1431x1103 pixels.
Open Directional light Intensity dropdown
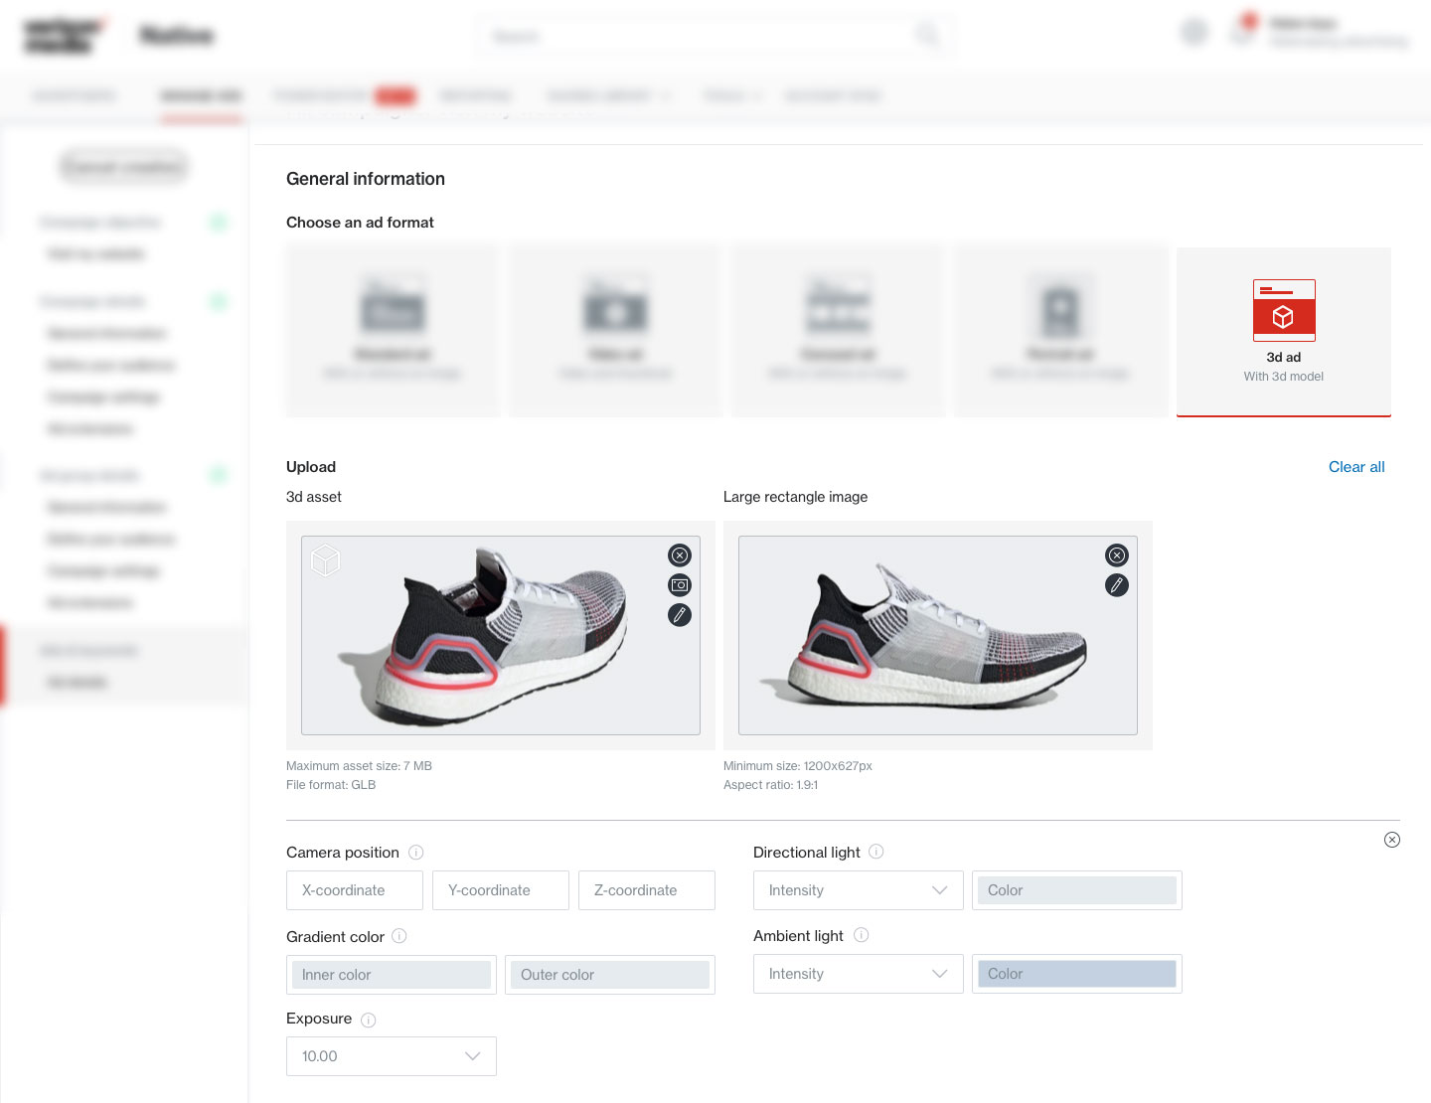(x=859, y=890)
